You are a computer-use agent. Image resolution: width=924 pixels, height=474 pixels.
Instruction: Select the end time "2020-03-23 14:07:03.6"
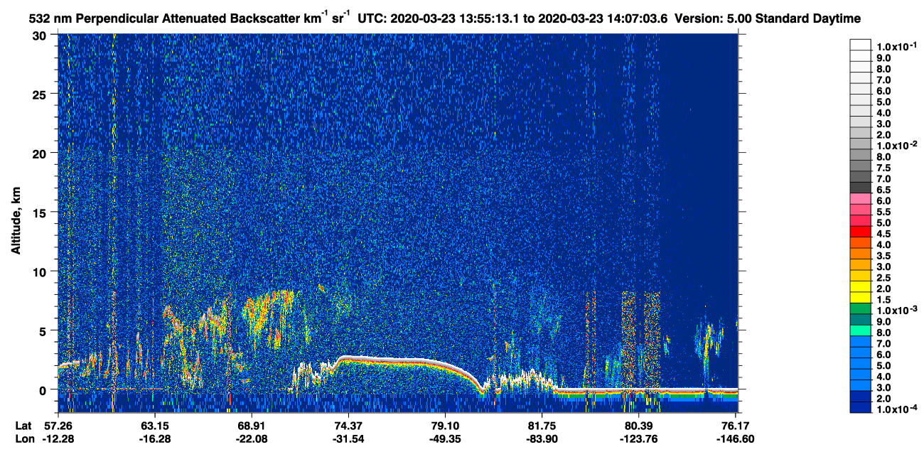coord(603,18)
